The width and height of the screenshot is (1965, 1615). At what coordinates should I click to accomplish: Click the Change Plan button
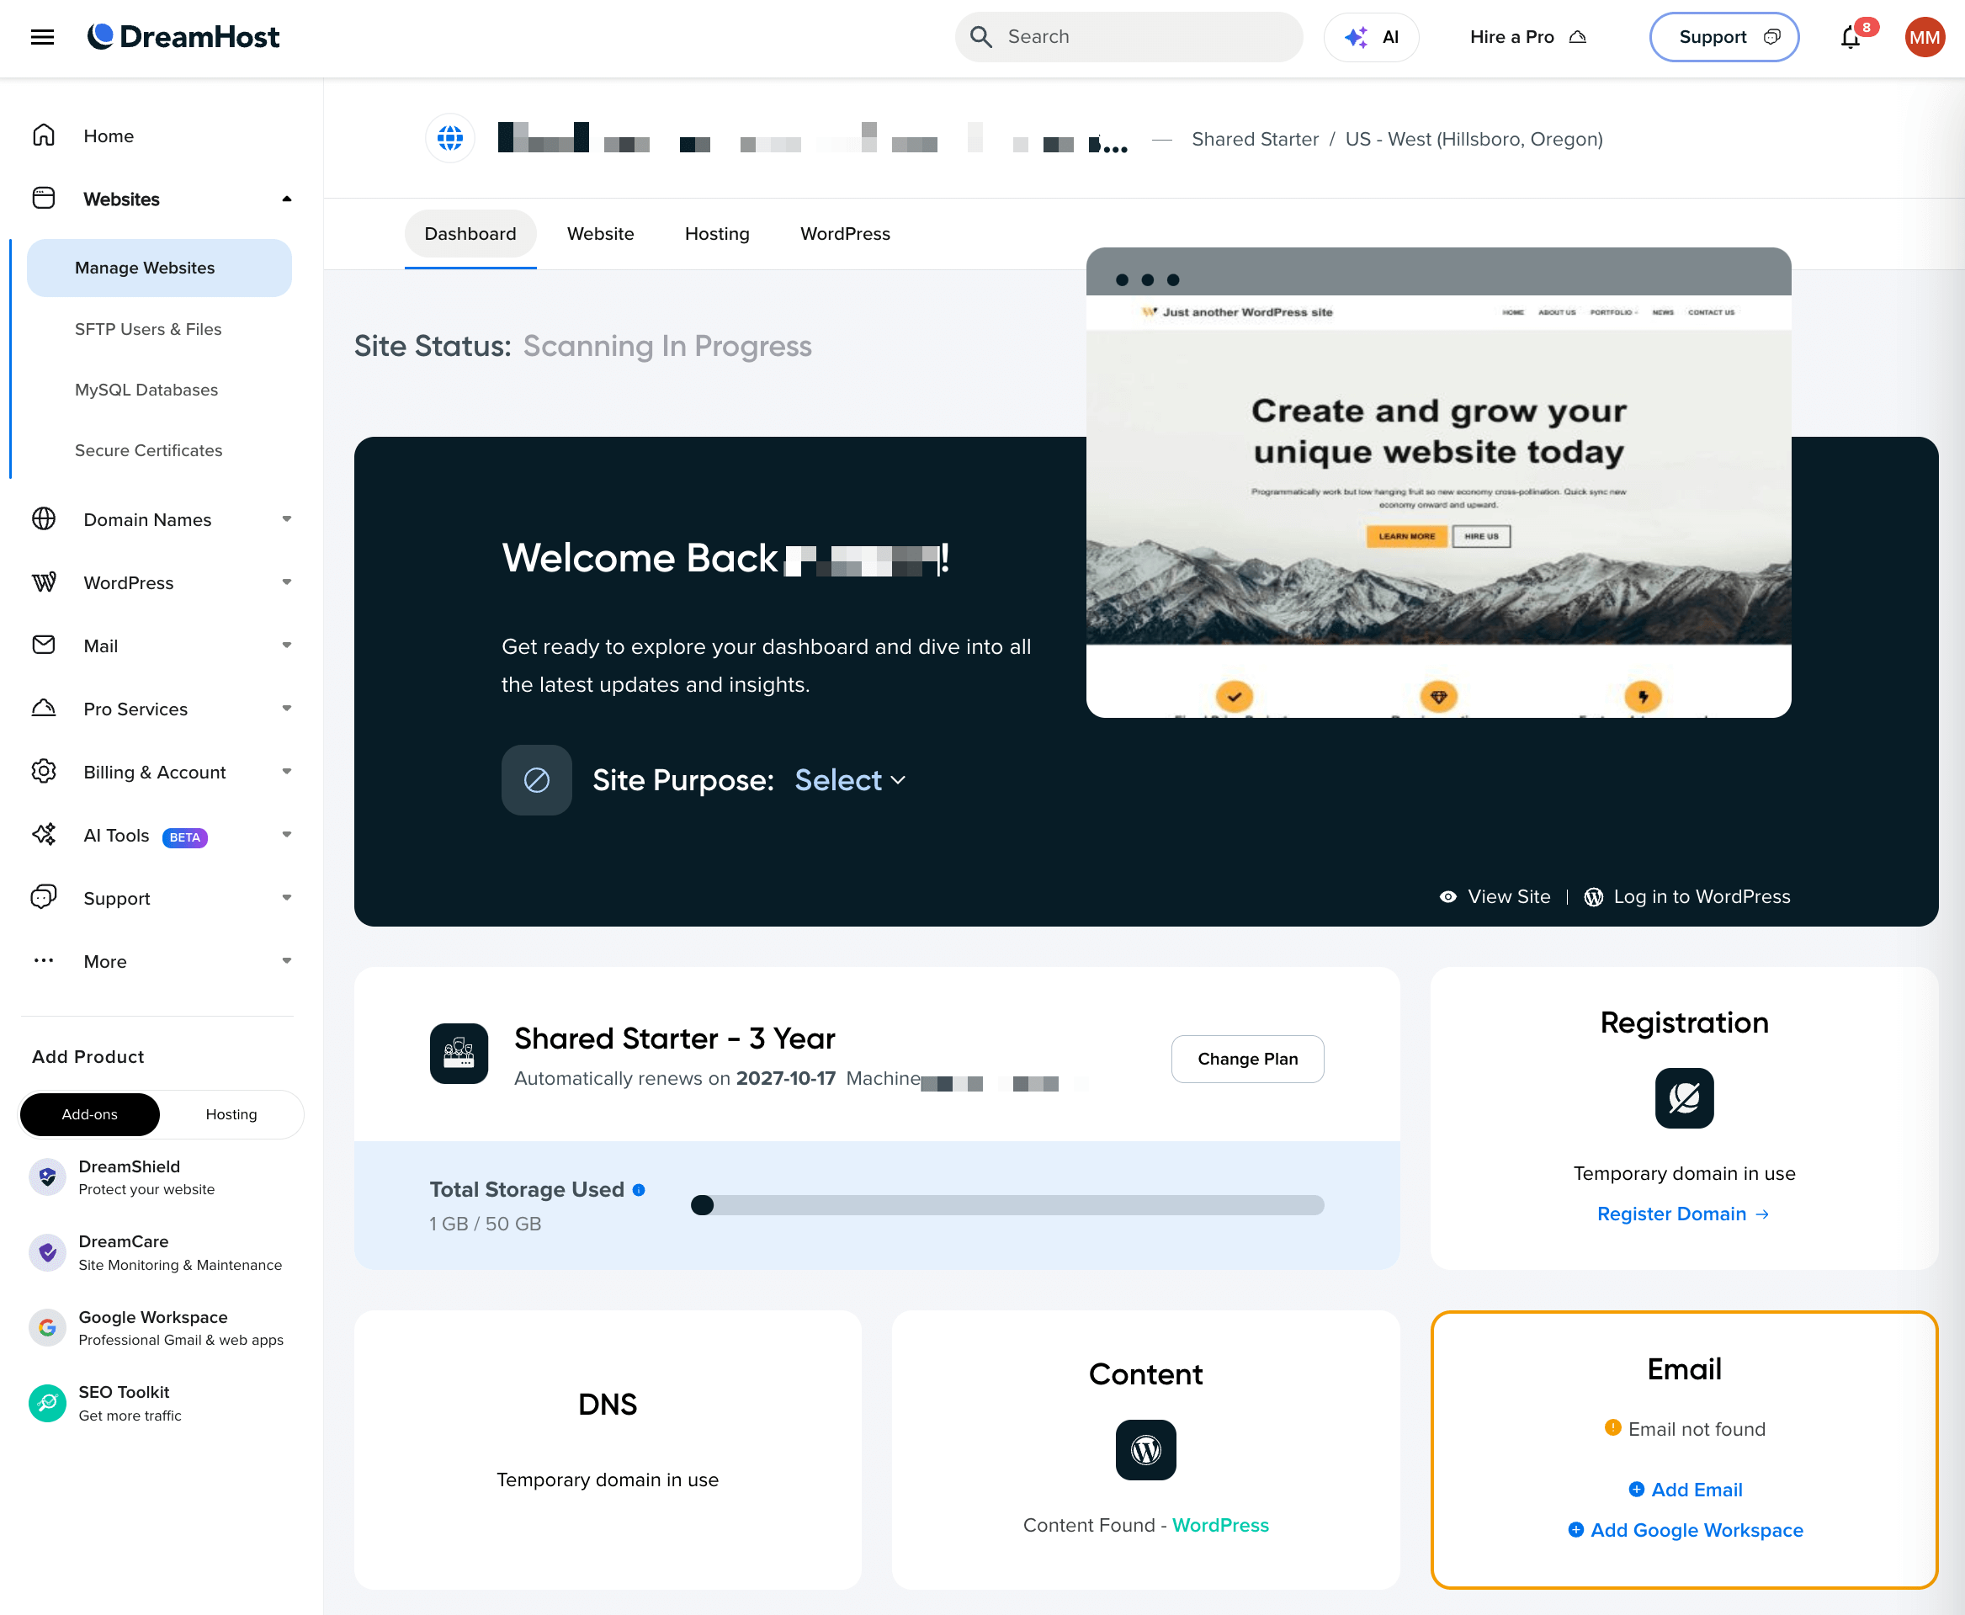click(1246, 1059)
